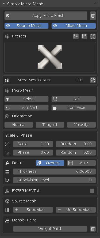Click the Scale value slider field
The width and height of the screenshot is (100, 238).
33,144
